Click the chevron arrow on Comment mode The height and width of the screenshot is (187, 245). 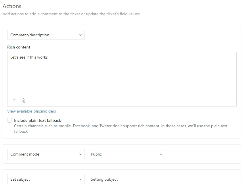80,154
